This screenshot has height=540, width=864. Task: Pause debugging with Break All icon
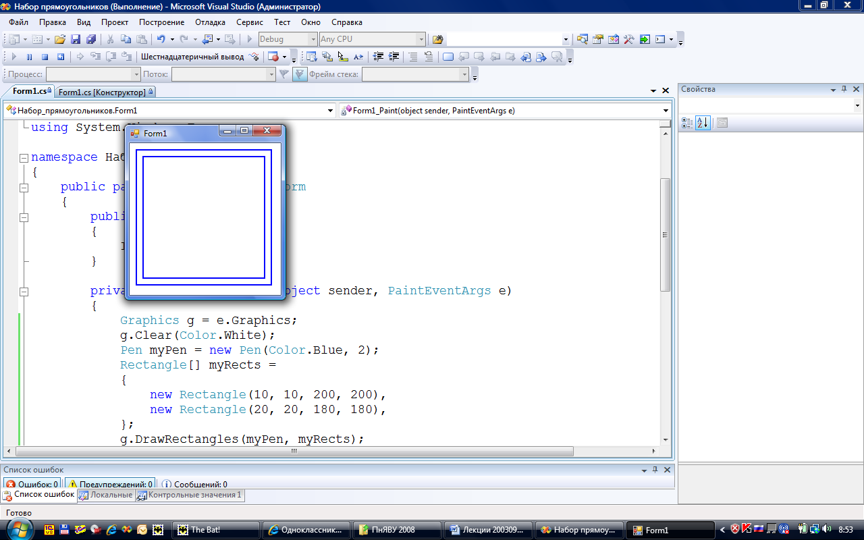point(29,57)
